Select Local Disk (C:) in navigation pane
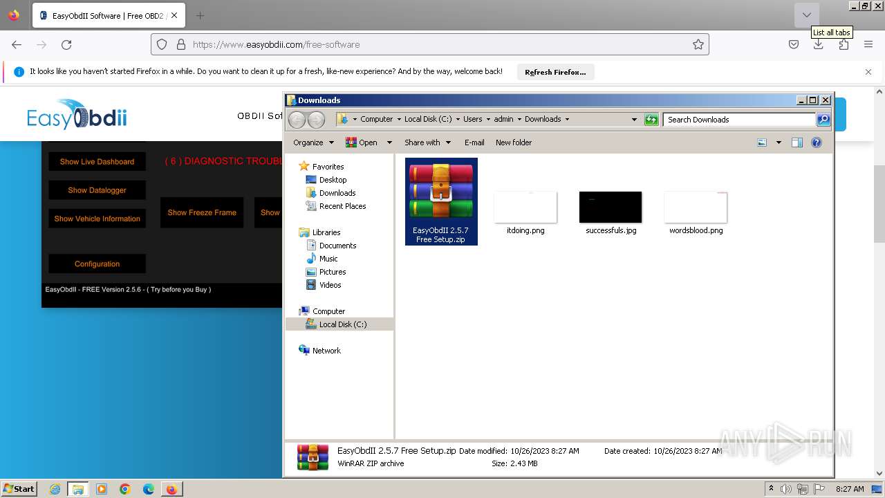Viewport: 885px width, 498px height. pos(339,324)
